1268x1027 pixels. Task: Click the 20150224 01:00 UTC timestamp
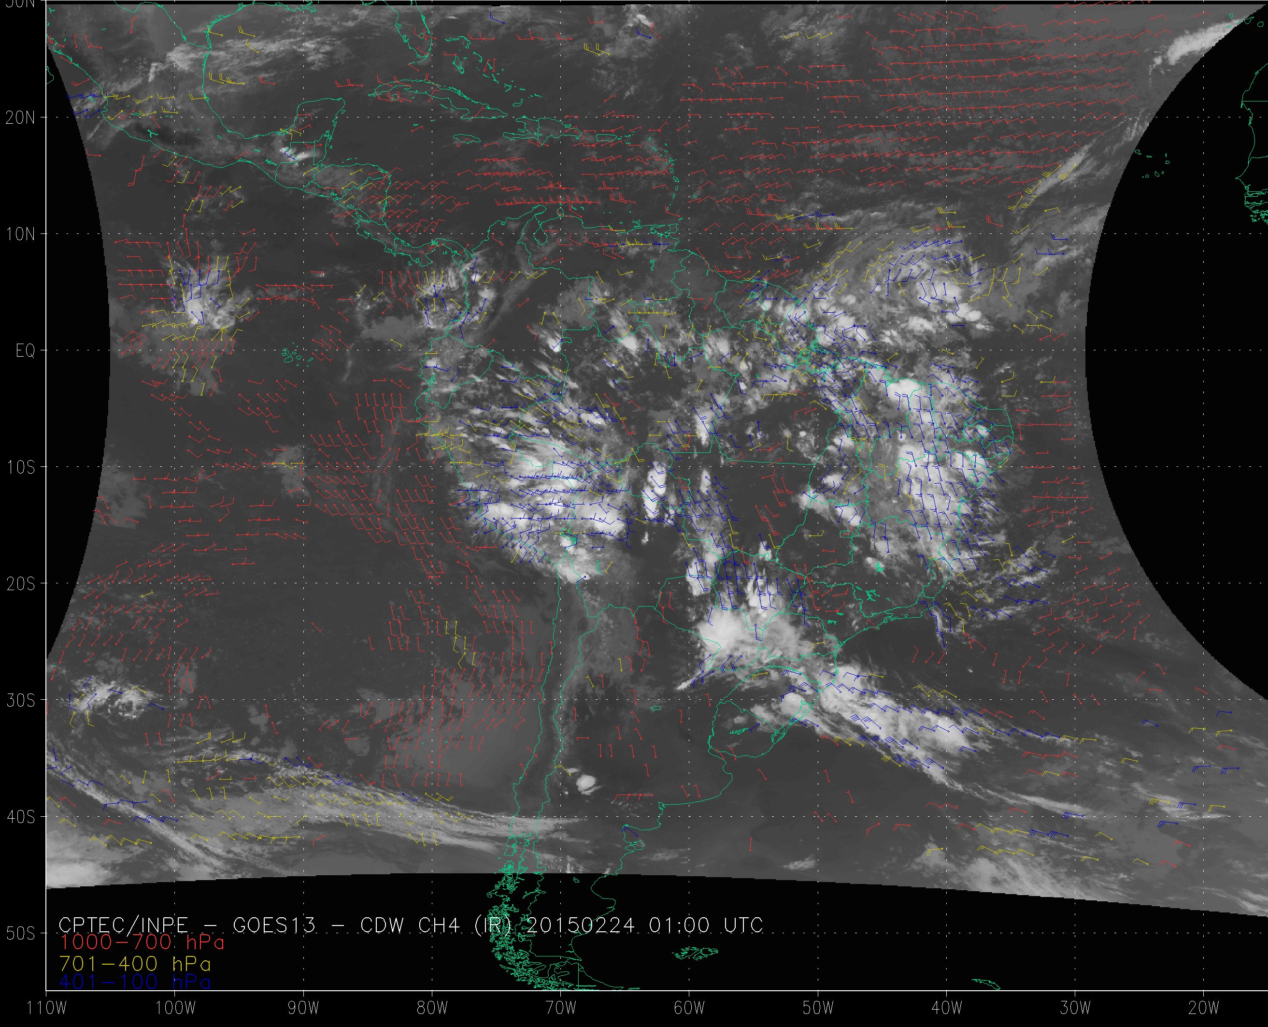coord(644,925)
